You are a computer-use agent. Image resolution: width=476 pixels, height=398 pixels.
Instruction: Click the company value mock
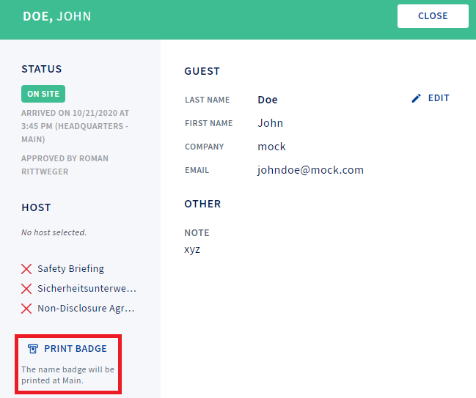point(271,147)
